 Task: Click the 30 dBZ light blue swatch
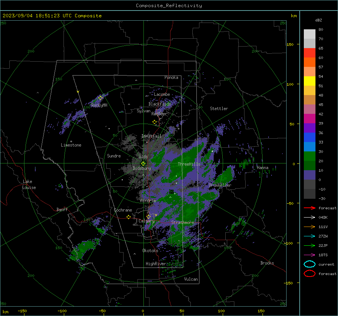click(309, 147)
